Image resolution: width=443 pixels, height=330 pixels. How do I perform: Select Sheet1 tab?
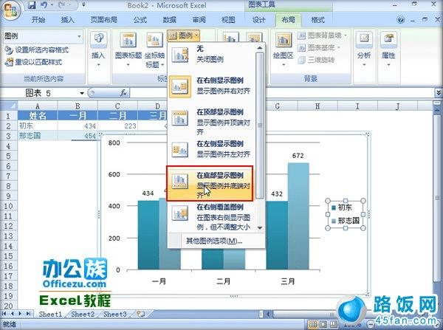[50, 314]
